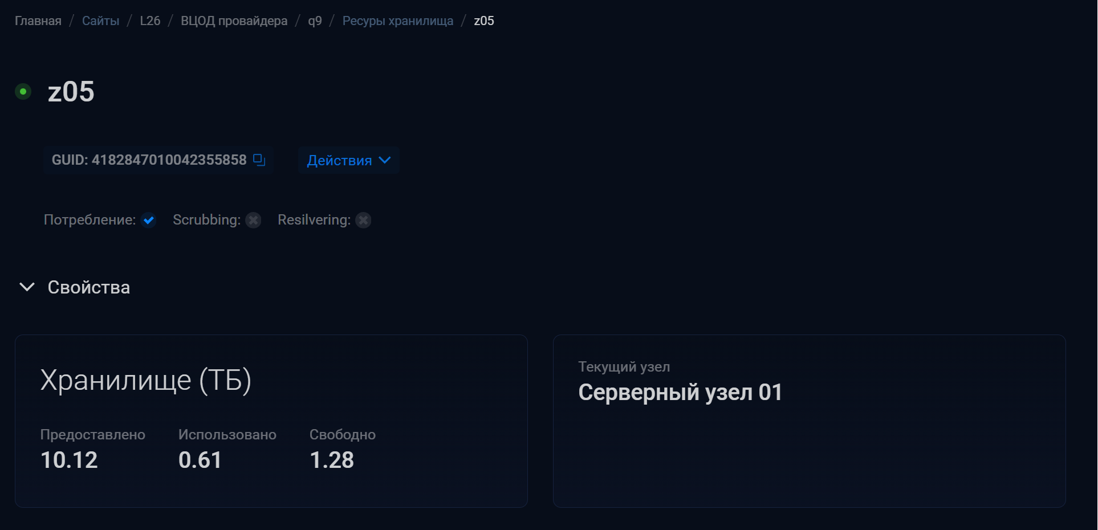Navigate to q9 breadcrumb item
This screenshot has width=1098, height=530.
pos(315,21)
